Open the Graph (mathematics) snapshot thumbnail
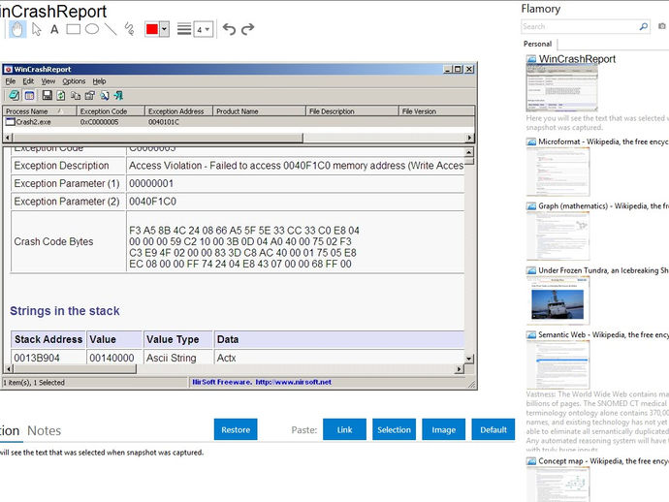The width and height of the screenshot is (669, 502). click(x=558, y=235)
